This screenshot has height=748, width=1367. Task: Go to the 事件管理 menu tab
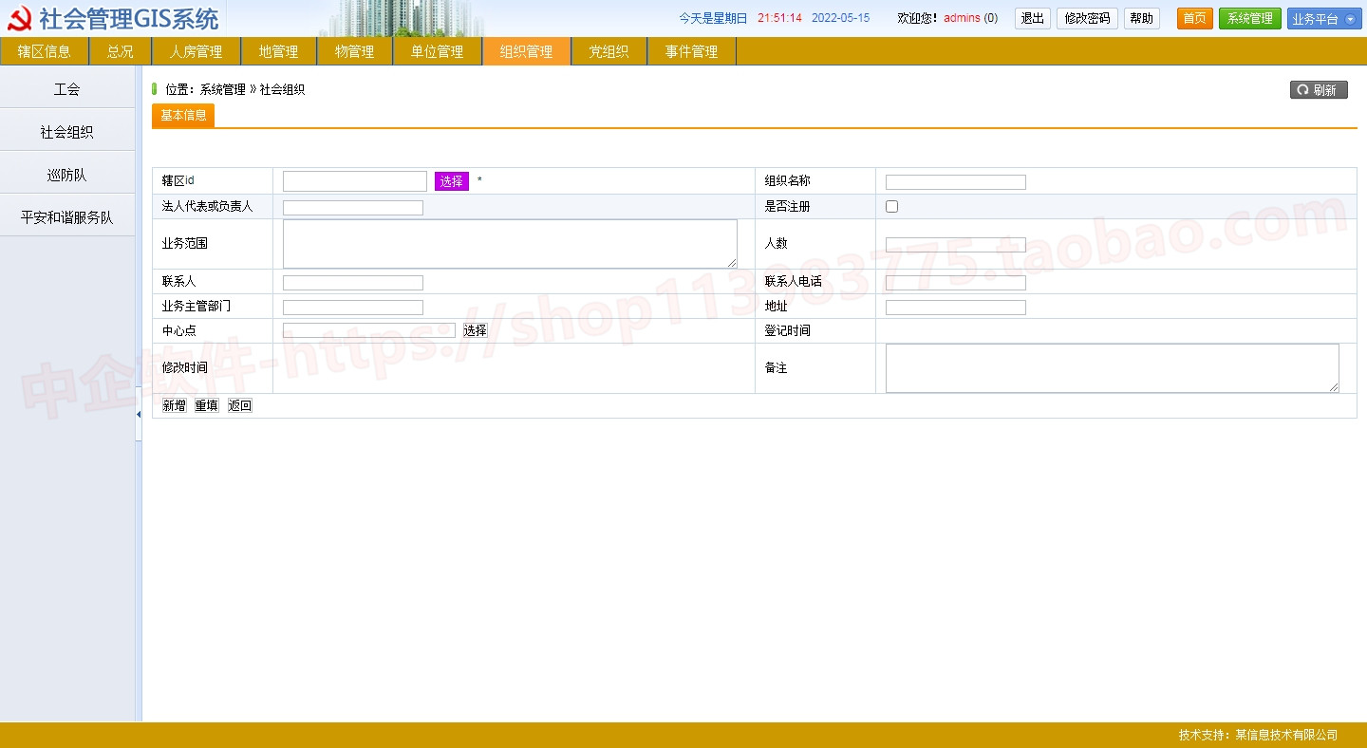tap(692, 51)
